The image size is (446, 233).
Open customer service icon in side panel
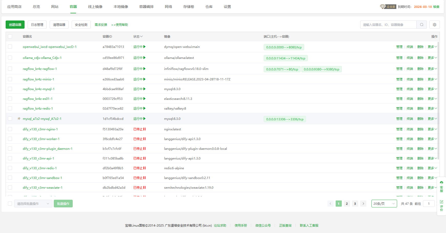coord(441,183)
